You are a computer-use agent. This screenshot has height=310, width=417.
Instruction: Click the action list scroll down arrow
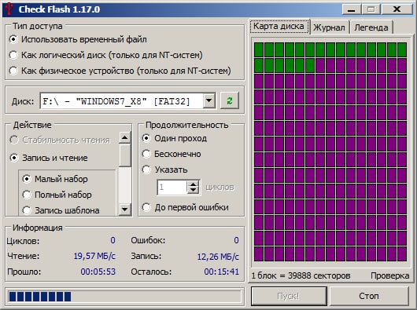click(124, 210)
